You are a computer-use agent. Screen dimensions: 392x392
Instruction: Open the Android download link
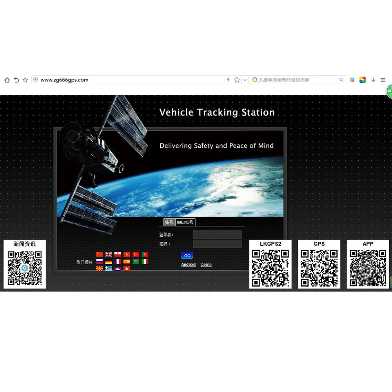click(189, 265)
